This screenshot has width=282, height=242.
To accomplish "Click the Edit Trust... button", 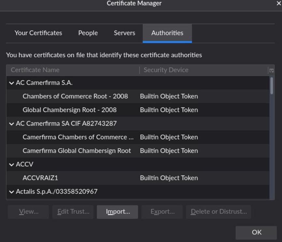I will pos(73,212).
